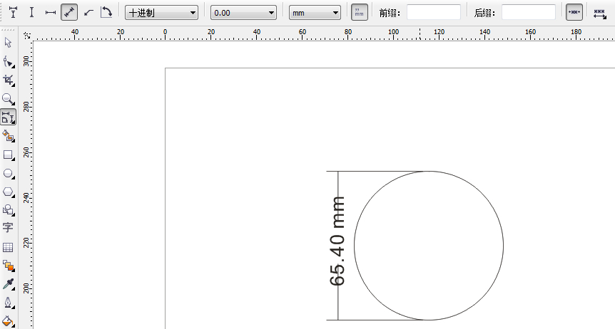The width and height of the screenshot is (615, 329).
Task: Select the Zoom tool in toolbox
Action: coord(9,99)
